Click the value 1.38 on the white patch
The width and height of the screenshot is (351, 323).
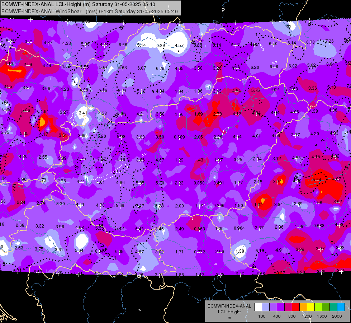pos(240,251)
